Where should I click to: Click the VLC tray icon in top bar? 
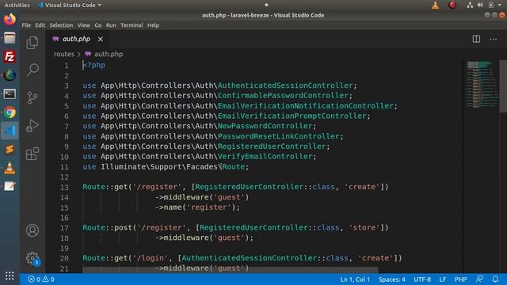click(435, 6)
